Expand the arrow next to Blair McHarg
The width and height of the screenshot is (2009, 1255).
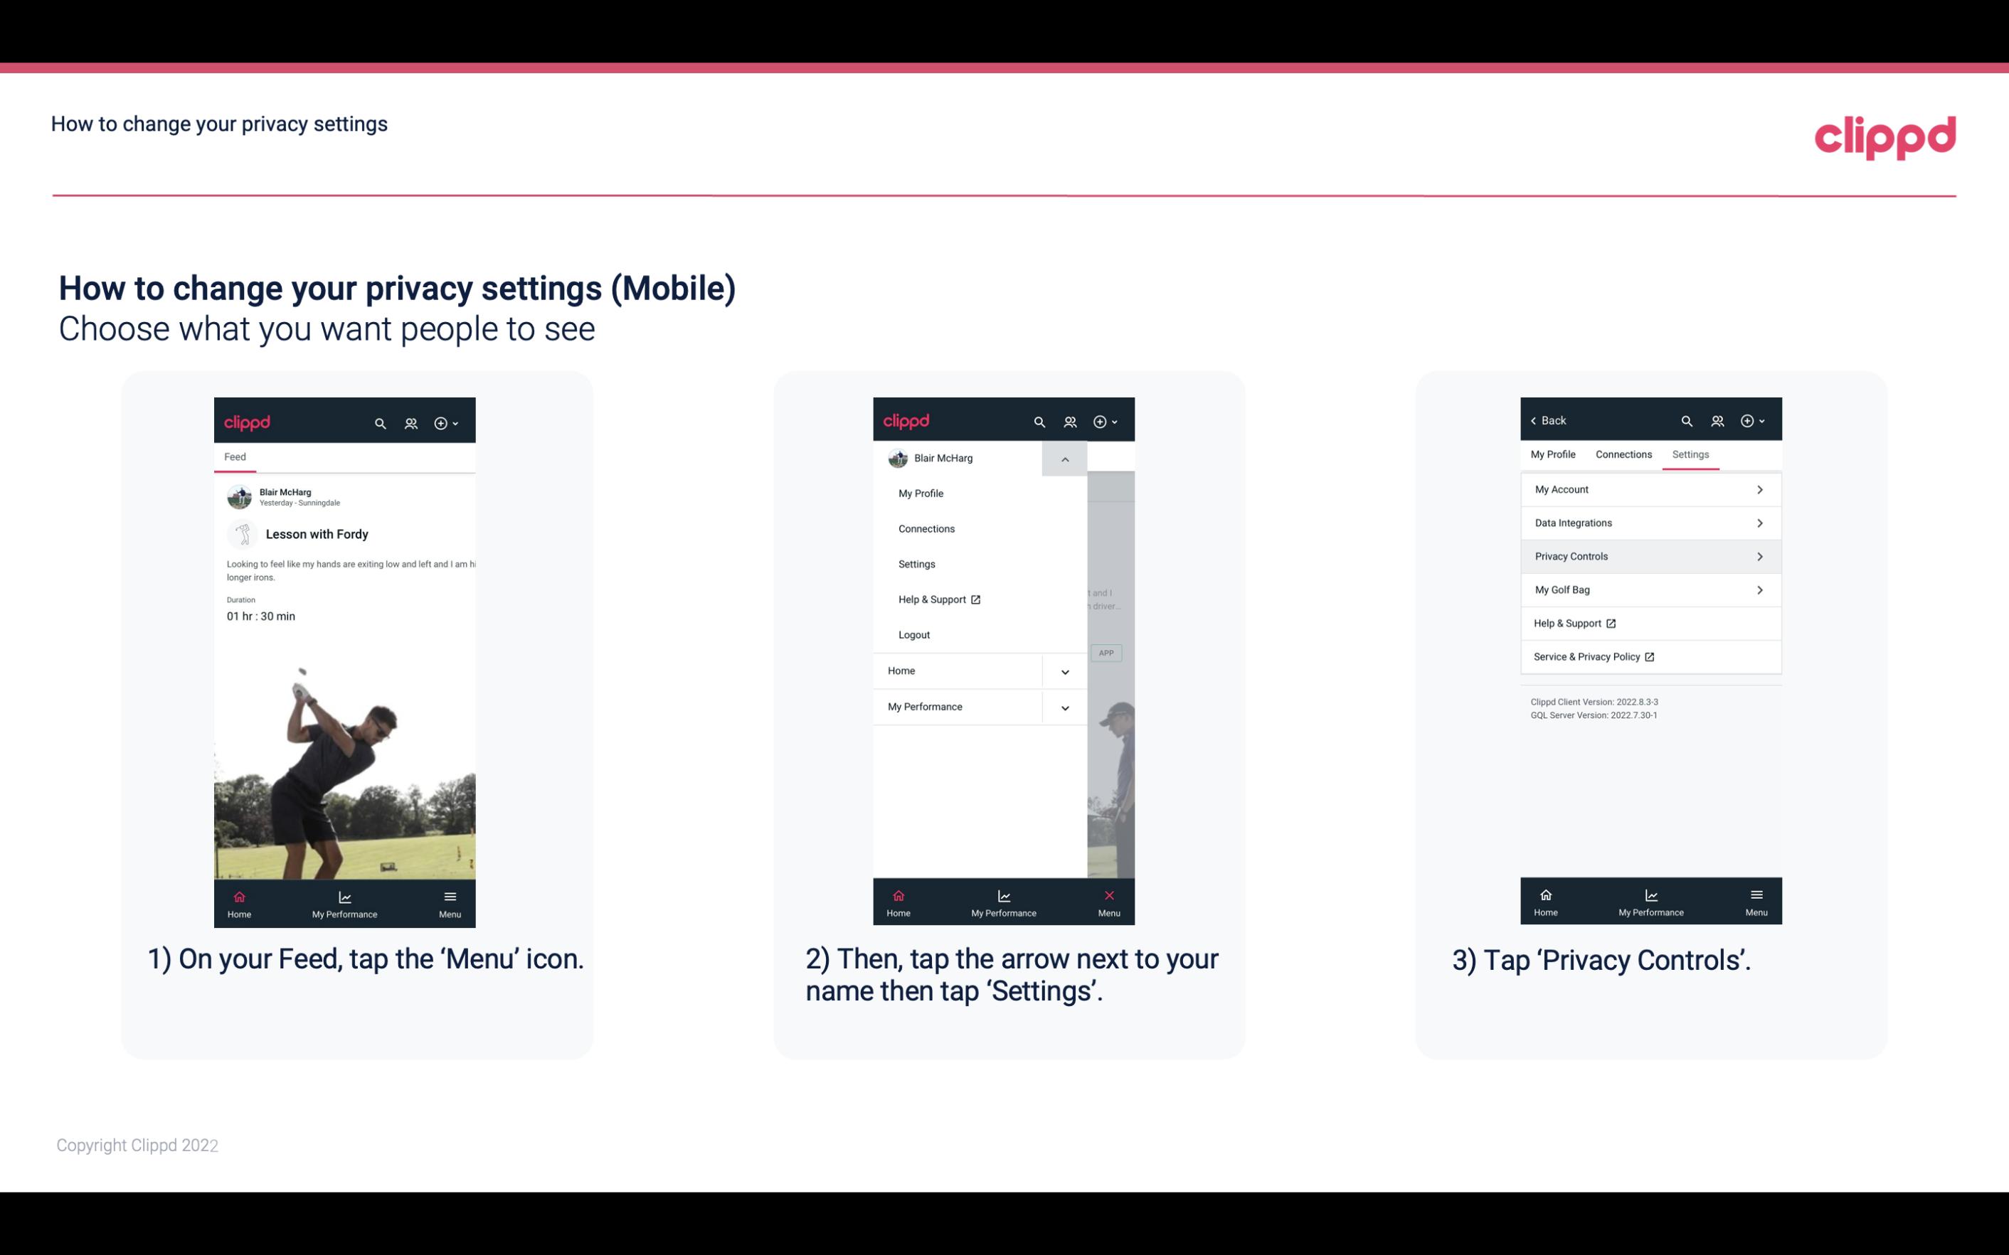coord(1066,460)
